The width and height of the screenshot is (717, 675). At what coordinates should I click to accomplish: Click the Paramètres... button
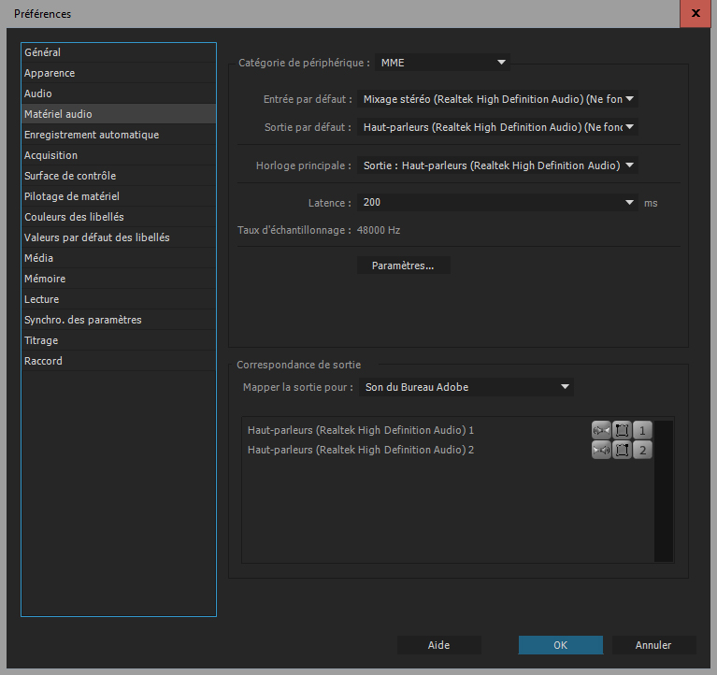coord(403,266)
